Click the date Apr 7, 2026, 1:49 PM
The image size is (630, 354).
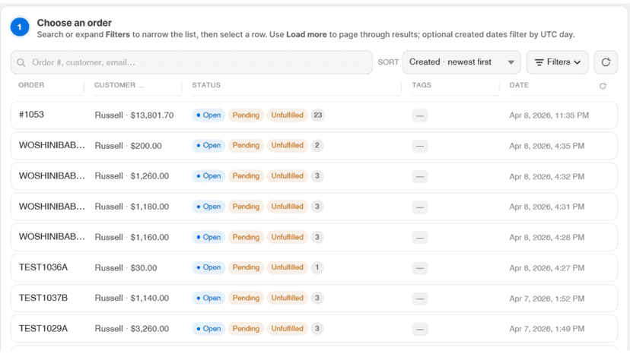pos(547,329)
